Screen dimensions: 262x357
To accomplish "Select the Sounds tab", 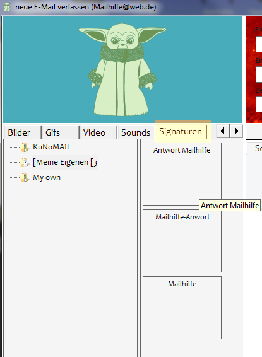I will (136, 132).
